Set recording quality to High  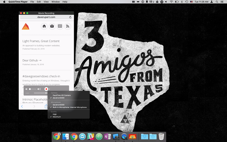(55, 114)
